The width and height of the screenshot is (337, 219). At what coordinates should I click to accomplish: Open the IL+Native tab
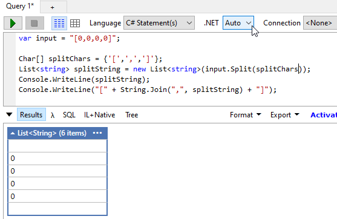[99, 115]
